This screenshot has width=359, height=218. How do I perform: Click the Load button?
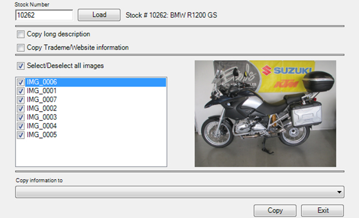[99, 15]
